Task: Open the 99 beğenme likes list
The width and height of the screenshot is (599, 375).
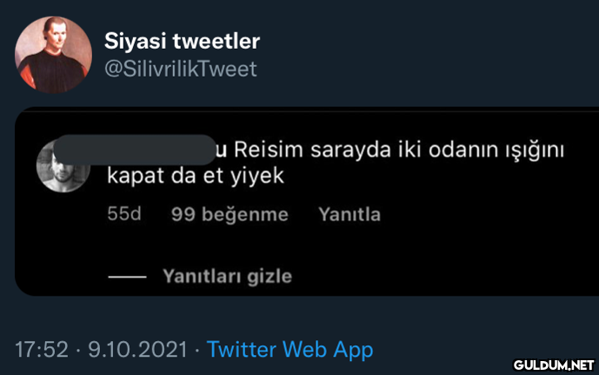Action: pyautogui.click(x=230, y=214)
